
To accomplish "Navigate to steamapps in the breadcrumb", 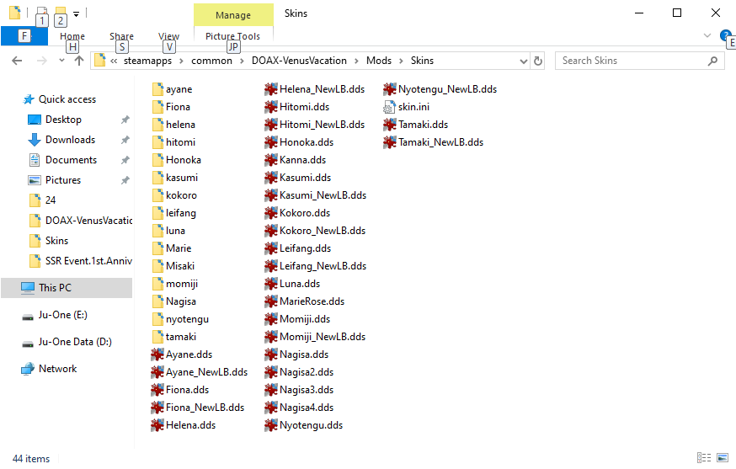I will [147, 61].
